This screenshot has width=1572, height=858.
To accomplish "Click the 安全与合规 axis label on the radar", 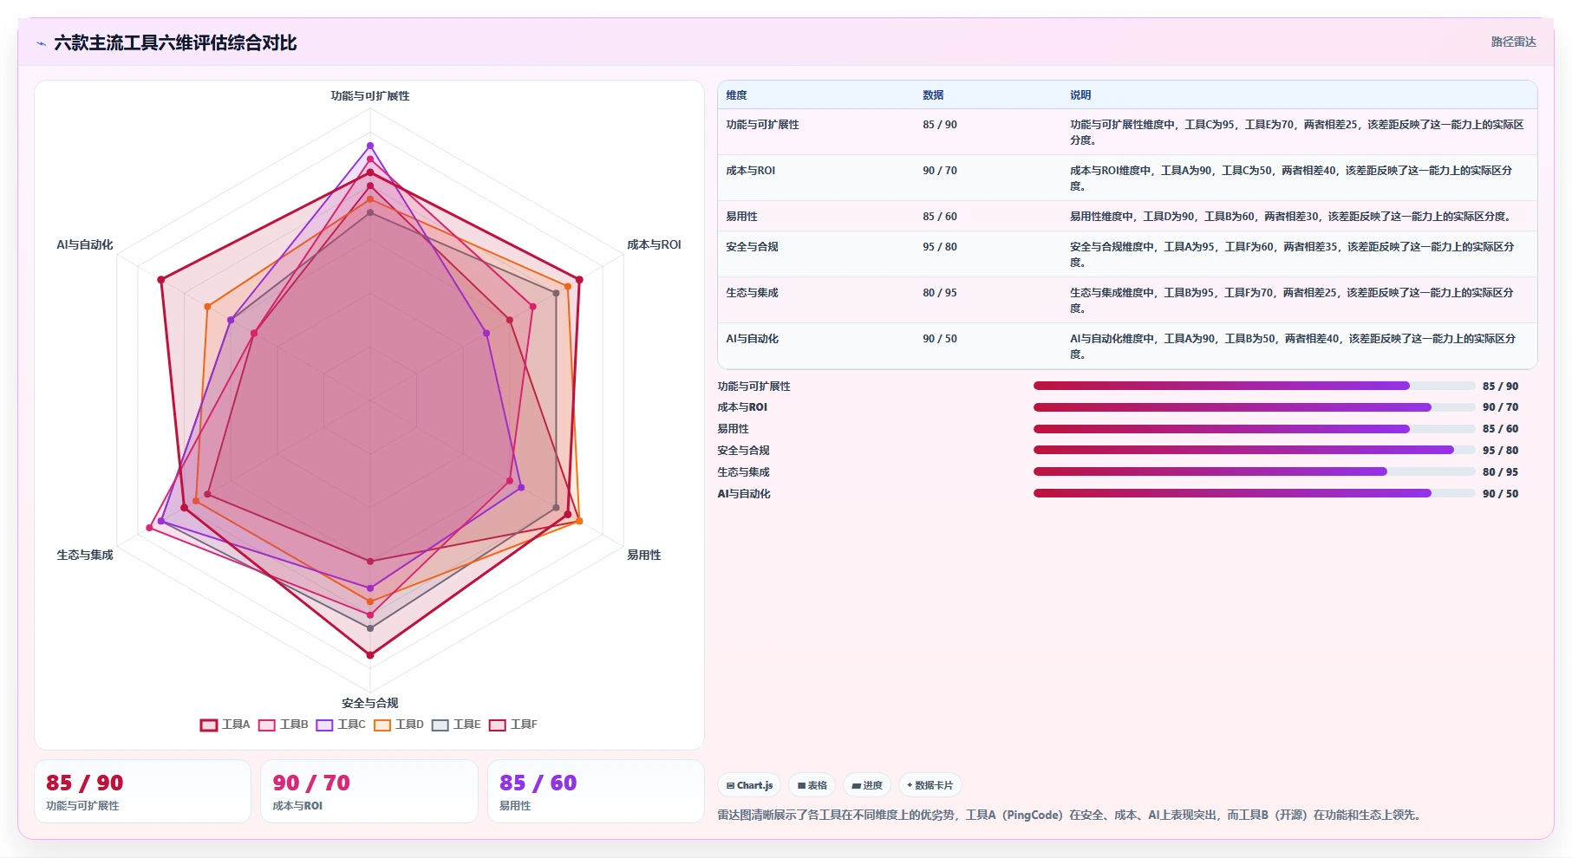I will point(370,703).
